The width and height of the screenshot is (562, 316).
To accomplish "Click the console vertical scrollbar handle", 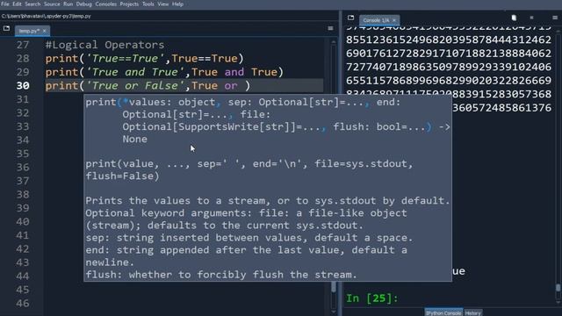I will [x=558, y=288].
